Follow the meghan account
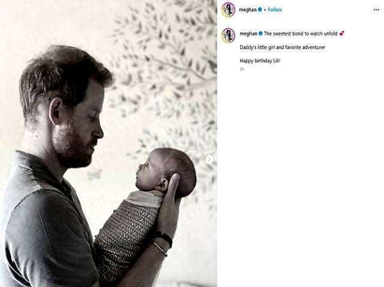This screenshot has width=384, height=287. click(275, 10)
